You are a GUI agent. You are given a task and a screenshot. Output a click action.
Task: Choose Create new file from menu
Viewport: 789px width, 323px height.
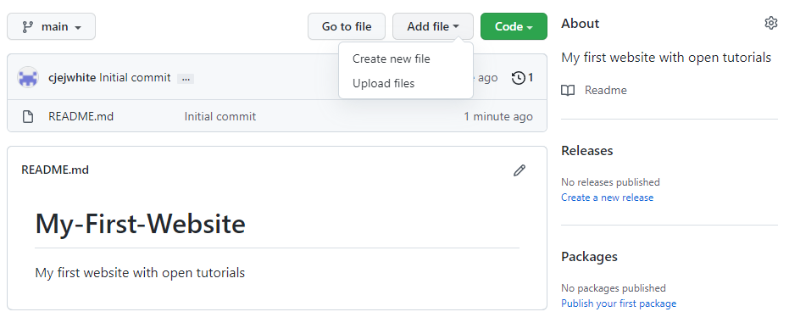[x=391, y=58]
